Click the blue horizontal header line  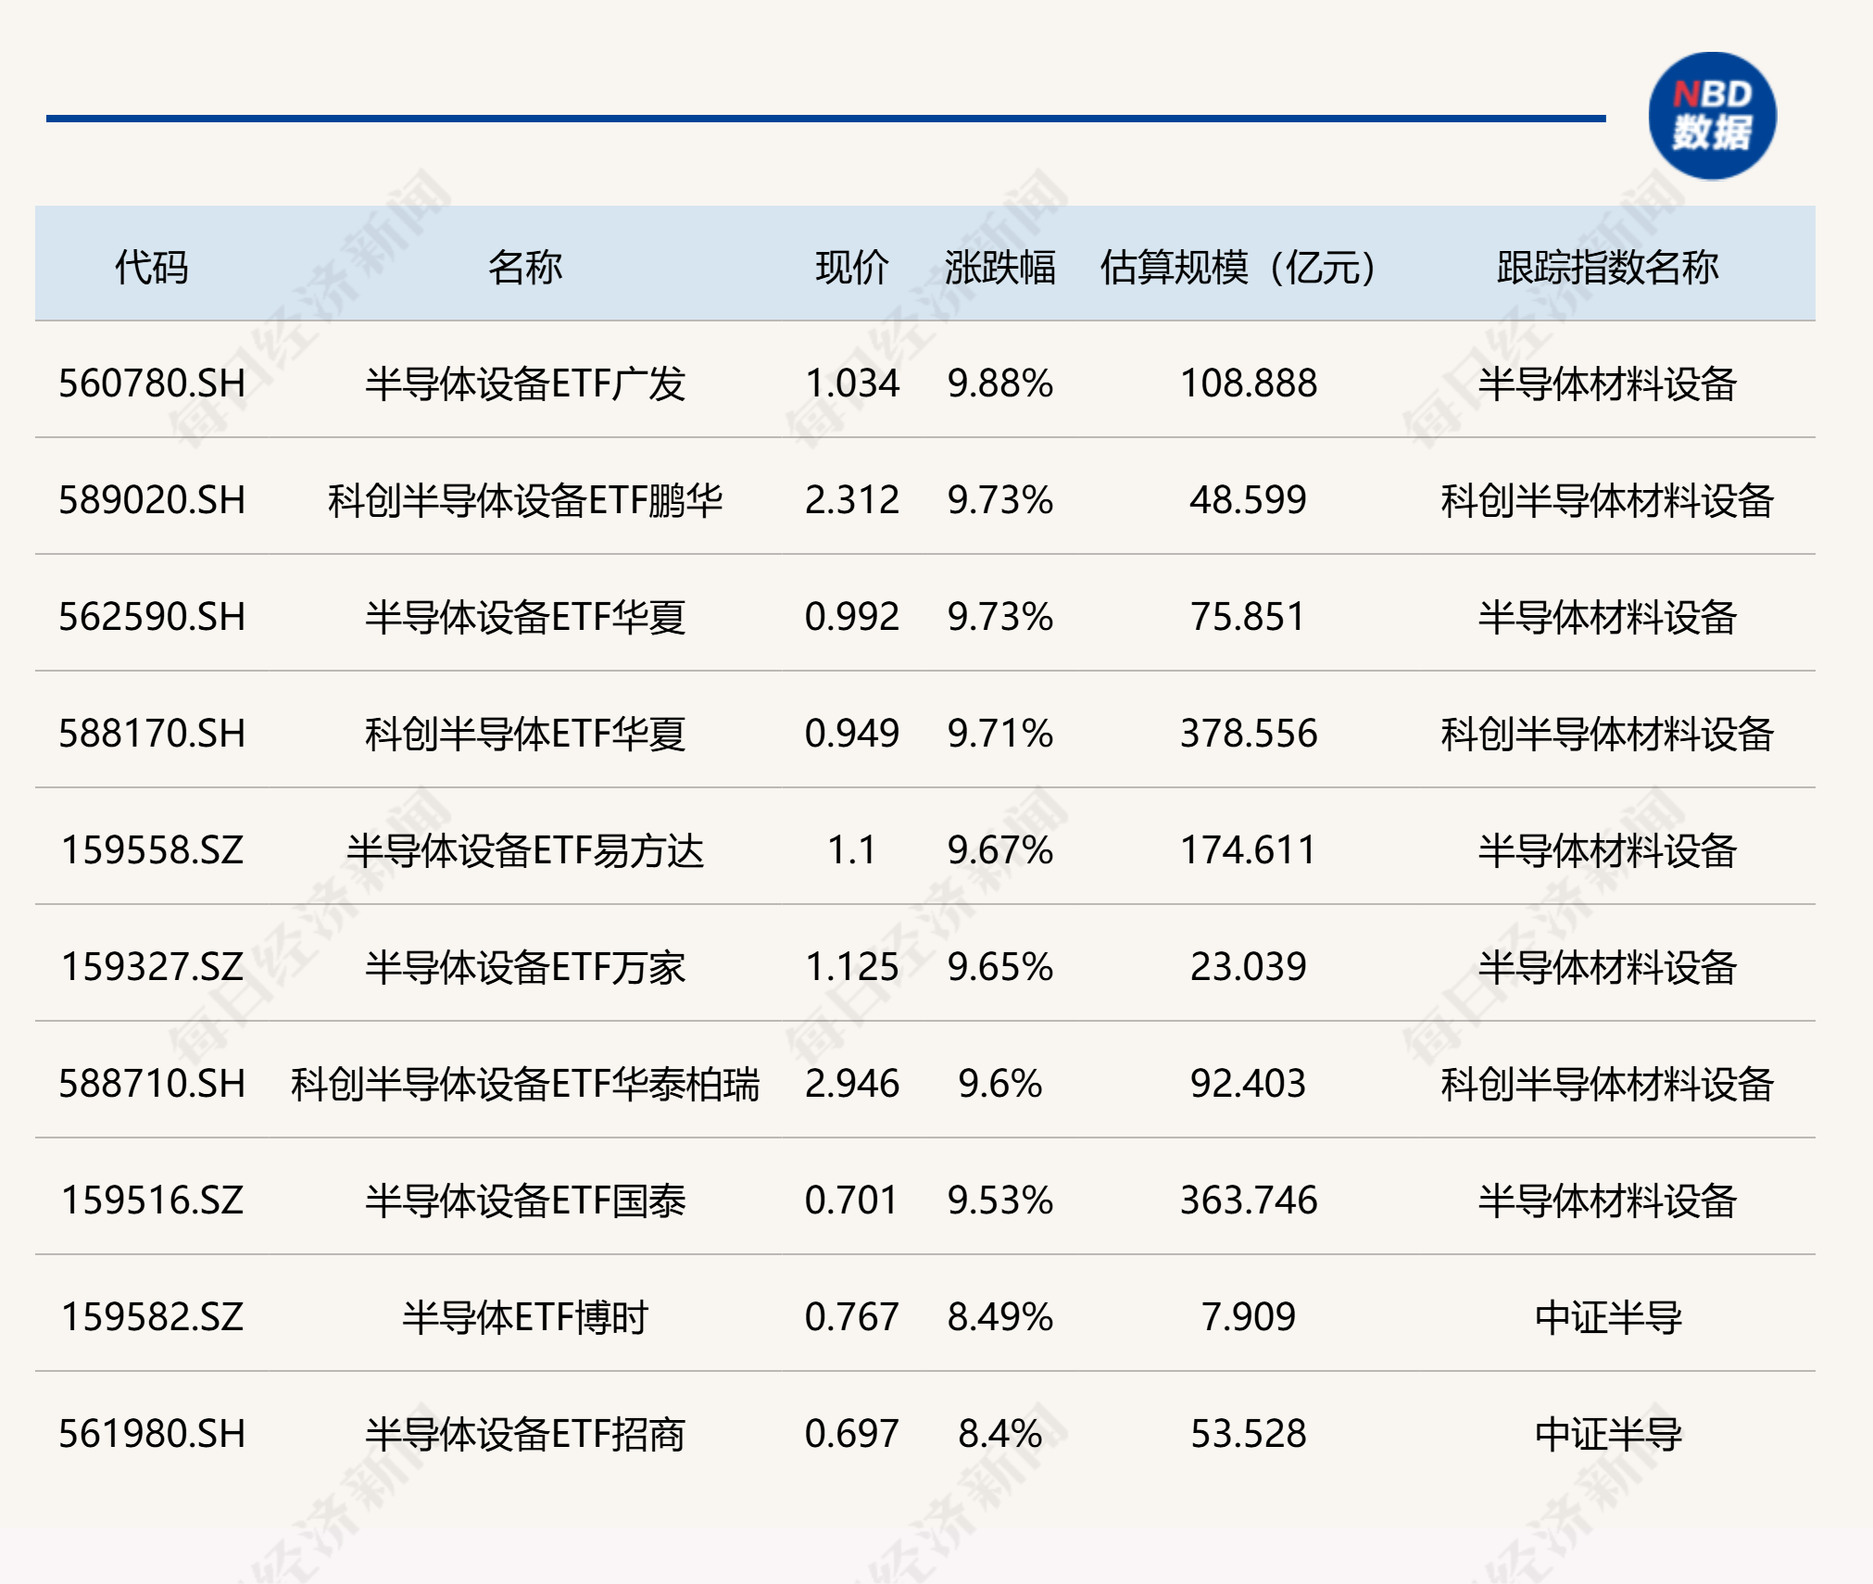[825, 119]
